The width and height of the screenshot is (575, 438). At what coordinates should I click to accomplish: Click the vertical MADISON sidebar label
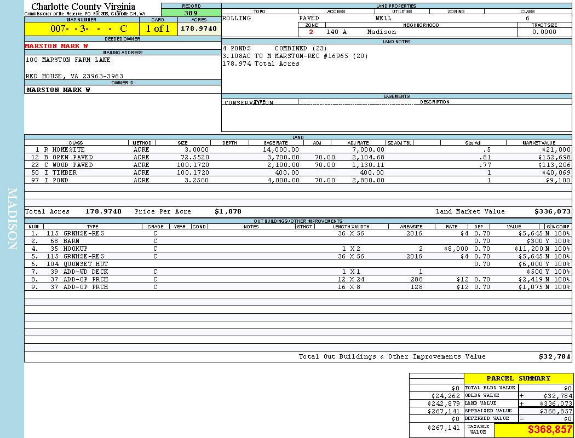click(x=12, y=219)
